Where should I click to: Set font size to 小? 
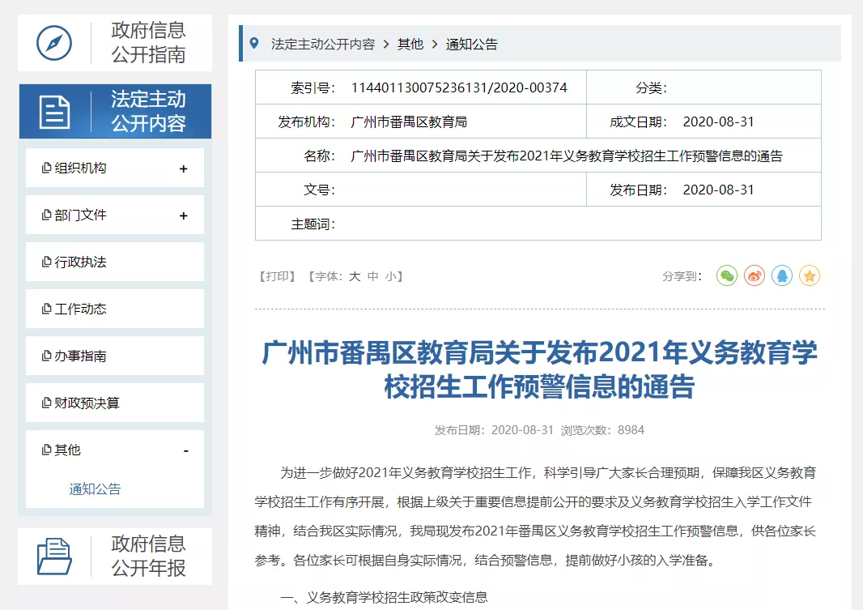click(390, 276)
